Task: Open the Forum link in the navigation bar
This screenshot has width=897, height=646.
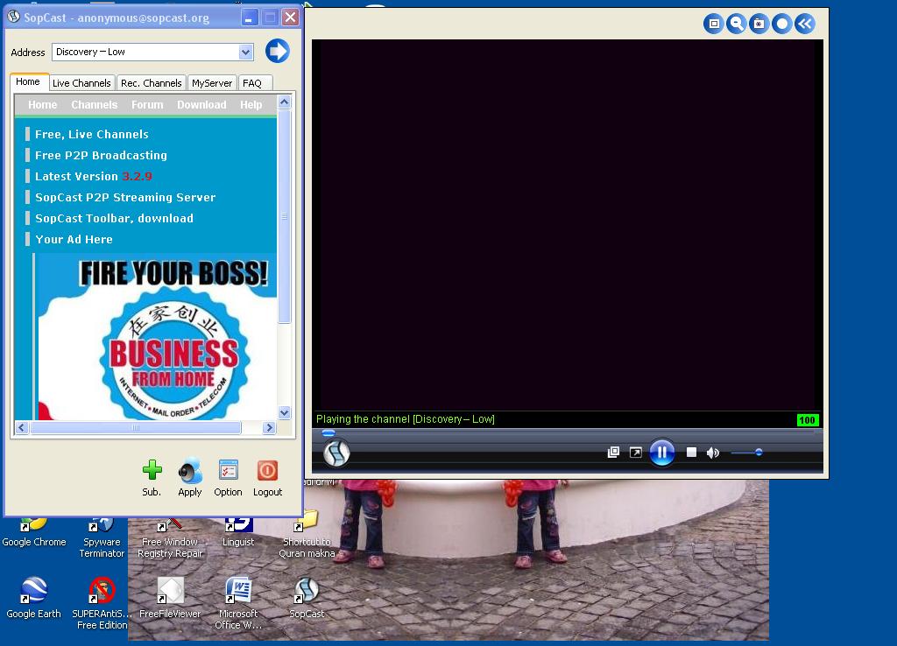Action: (147, 105)
